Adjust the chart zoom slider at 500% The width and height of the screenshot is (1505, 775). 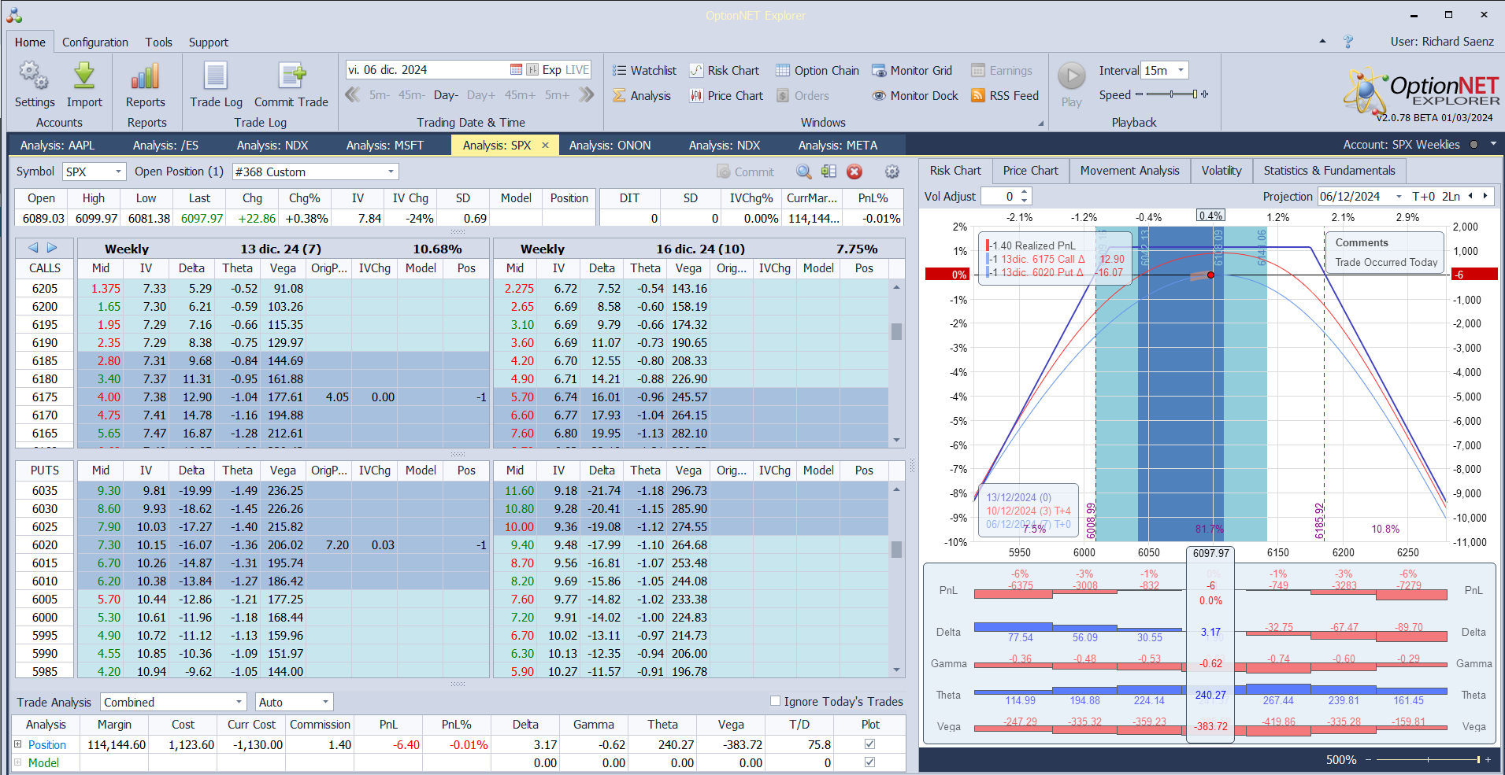1427,760
